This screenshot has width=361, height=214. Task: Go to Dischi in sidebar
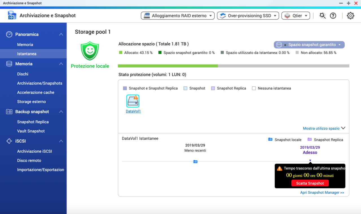coord(23,74)
